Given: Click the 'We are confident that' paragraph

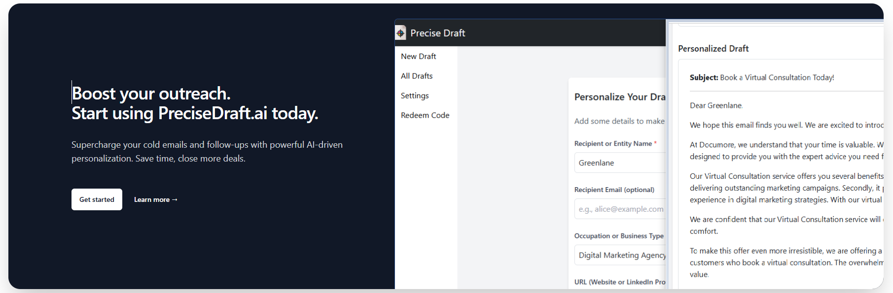Looking at the screenshot, I should [x=786, y=226].
